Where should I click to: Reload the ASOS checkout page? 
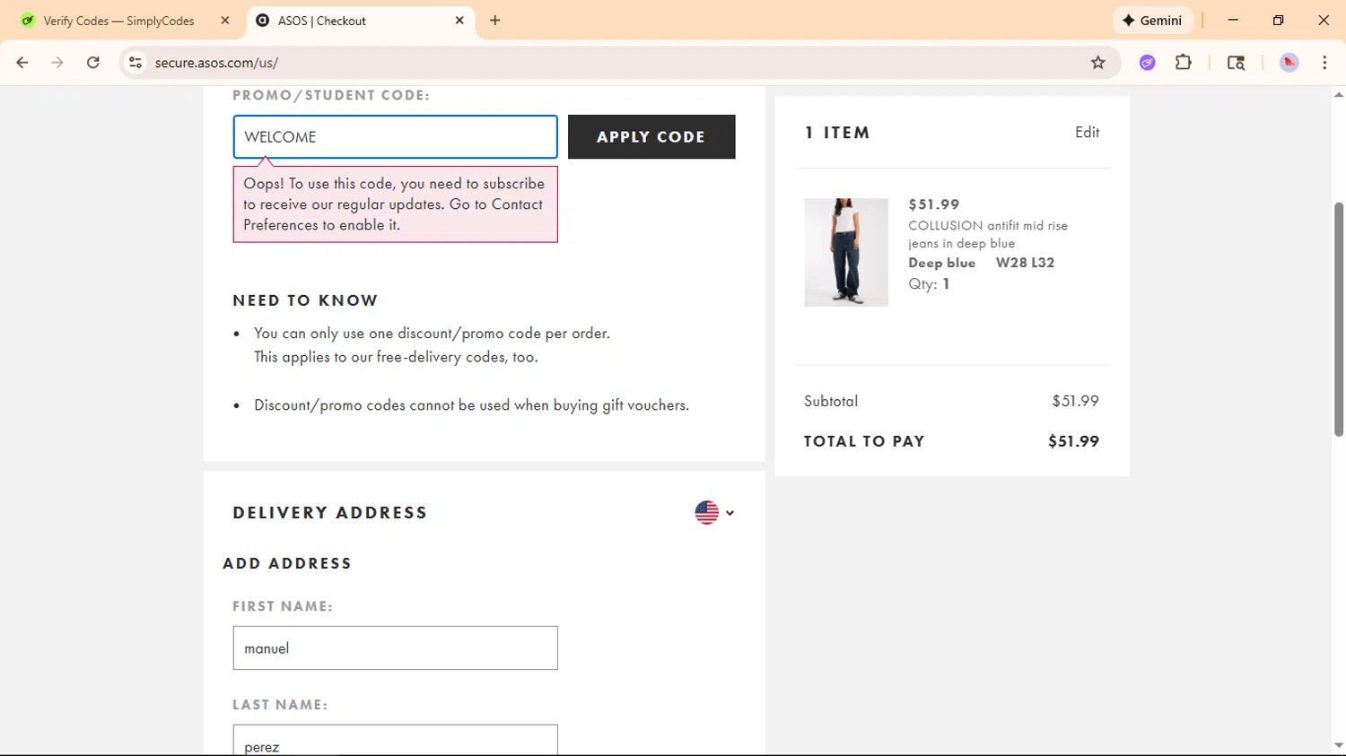pos(93,63)
